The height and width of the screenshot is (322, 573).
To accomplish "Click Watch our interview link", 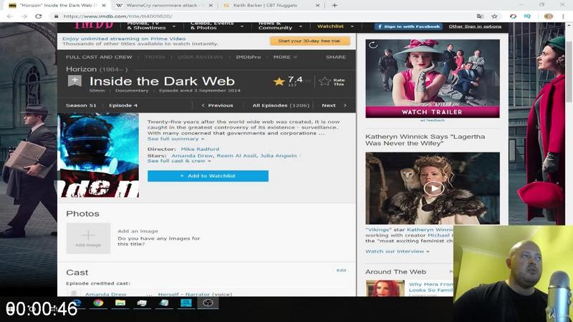I will pos(398,252).
